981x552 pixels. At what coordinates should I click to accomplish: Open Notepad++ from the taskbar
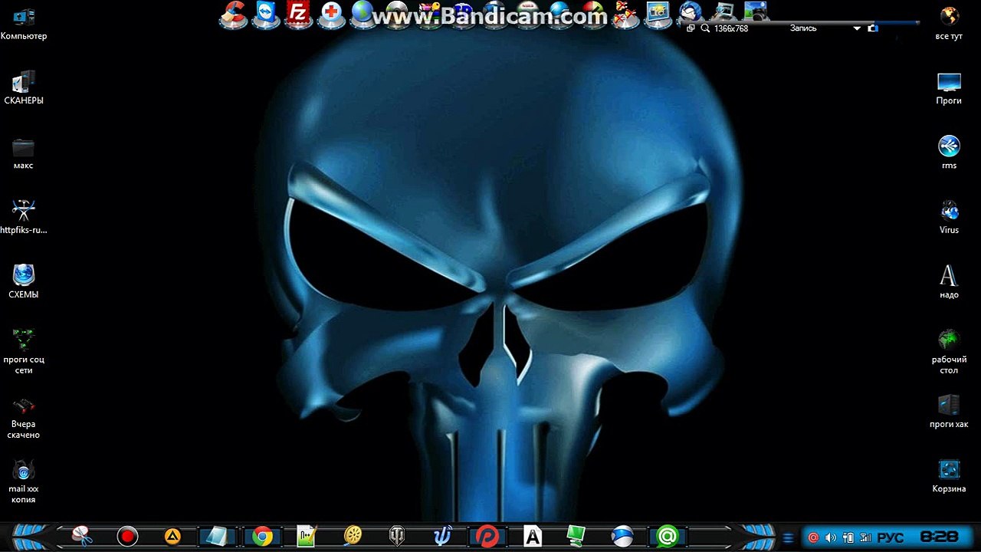click(307, 536)
